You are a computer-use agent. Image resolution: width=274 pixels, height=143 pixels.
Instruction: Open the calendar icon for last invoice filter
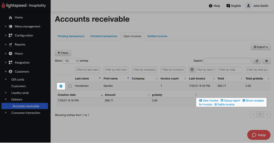[192, 70]
